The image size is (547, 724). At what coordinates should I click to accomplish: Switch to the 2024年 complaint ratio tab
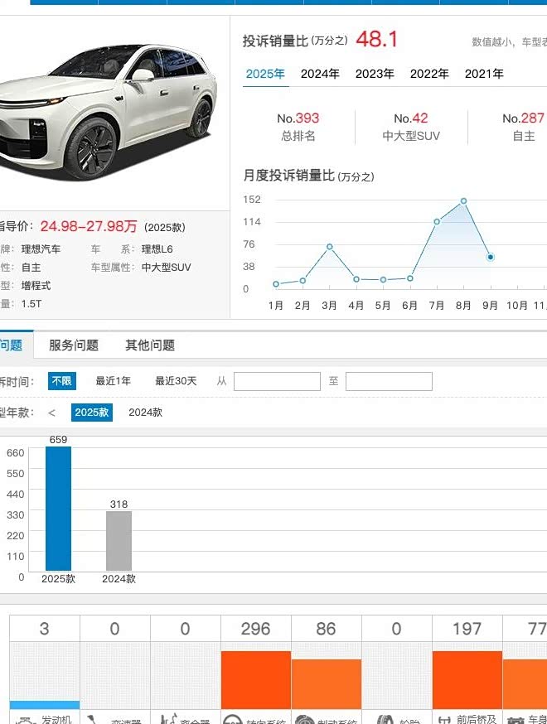point(320,74)
